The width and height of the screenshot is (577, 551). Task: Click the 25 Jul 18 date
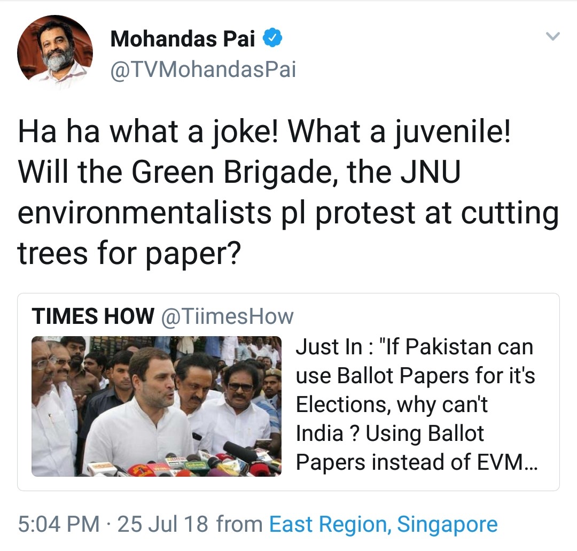coord(162,524)
